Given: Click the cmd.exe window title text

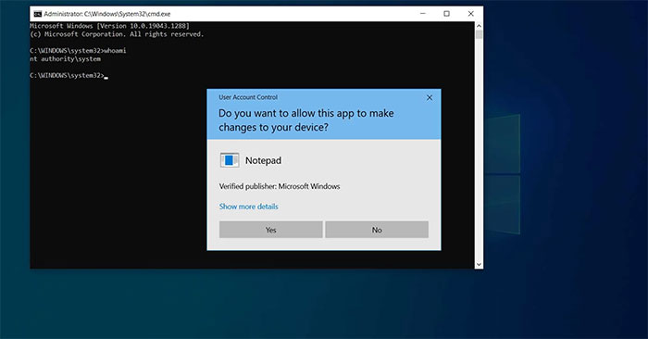Looking at the screenshot, I should [x=107, y=14].
